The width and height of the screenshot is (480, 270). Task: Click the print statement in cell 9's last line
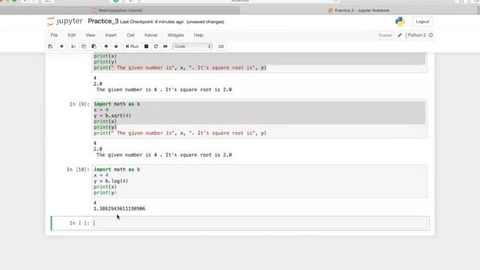tap(180, 133)
